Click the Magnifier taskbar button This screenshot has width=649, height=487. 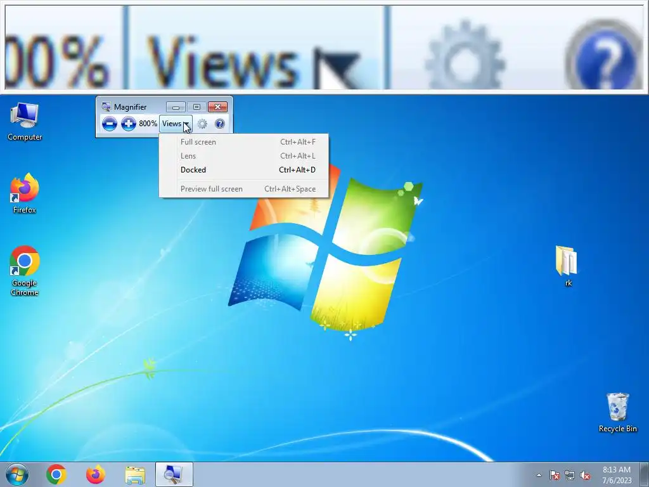pyautogui.click(x=174, y=474)
